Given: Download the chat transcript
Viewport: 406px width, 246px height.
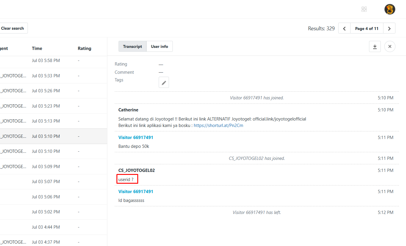Looking at the screenshot, I should click(375, 46).
